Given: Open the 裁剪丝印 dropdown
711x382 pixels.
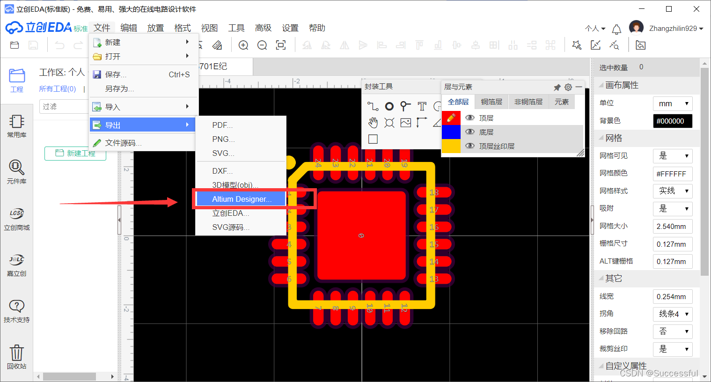Looking at the screenshot, I should [673, 349].
